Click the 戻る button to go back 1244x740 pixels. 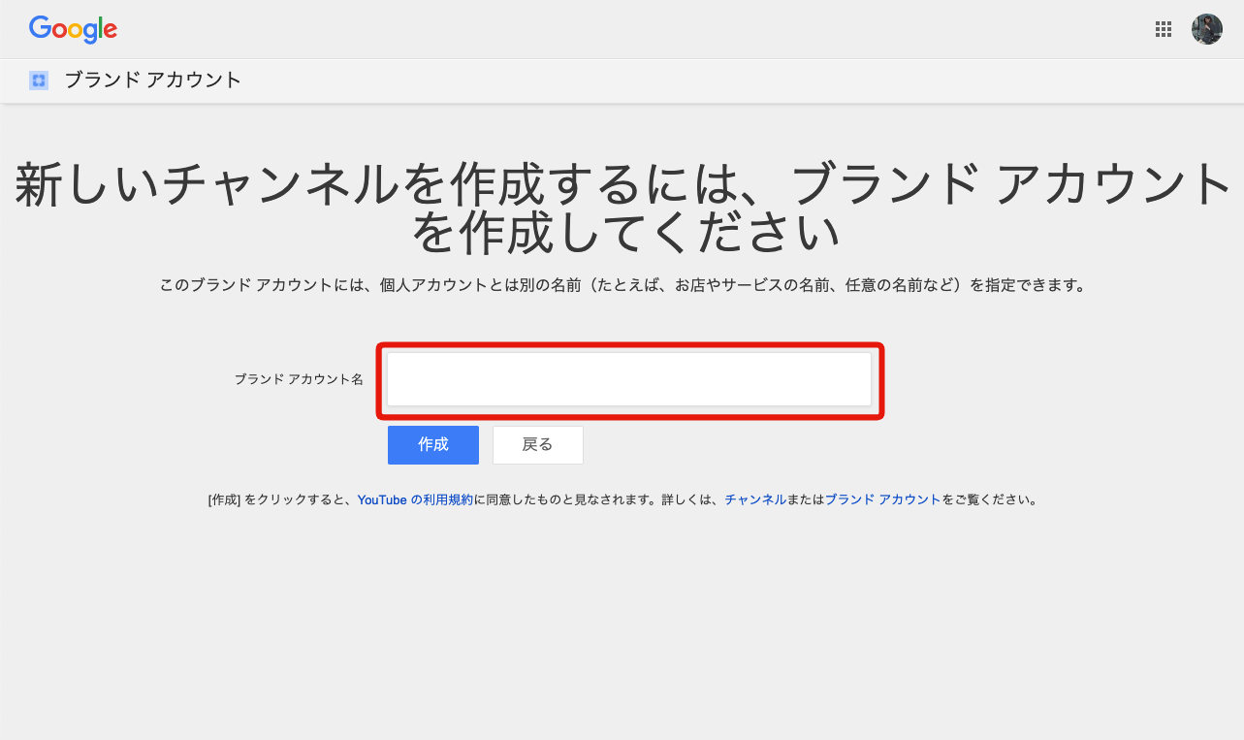point(537,444)
